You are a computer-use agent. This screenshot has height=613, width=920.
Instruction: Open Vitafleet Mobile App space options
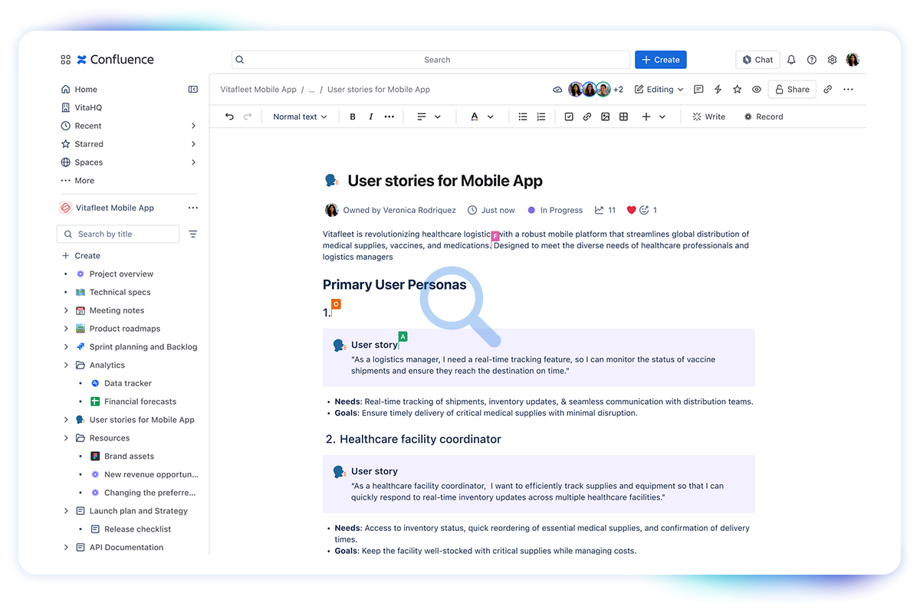pos(193,208)
